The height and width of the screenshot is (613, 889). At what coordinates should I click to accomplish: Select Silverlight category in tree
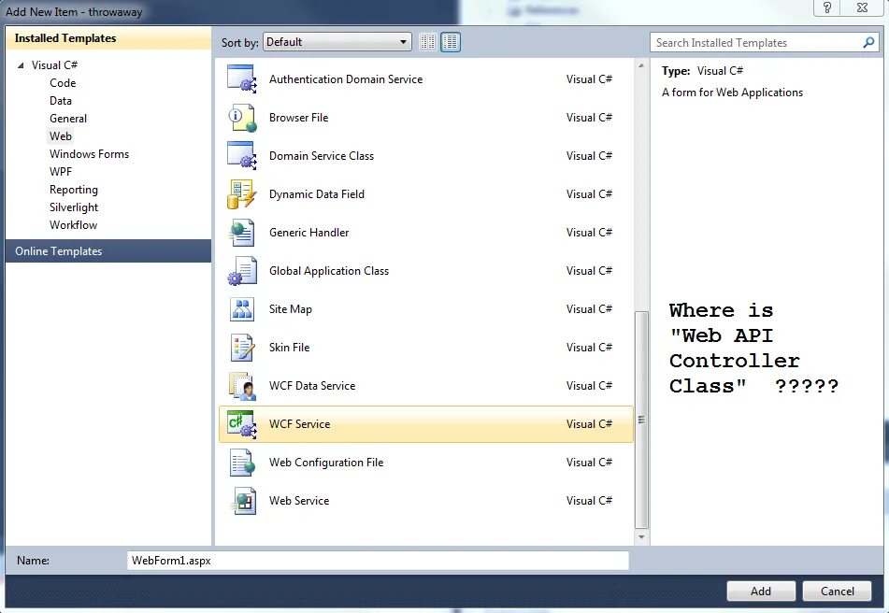(74, 207)
